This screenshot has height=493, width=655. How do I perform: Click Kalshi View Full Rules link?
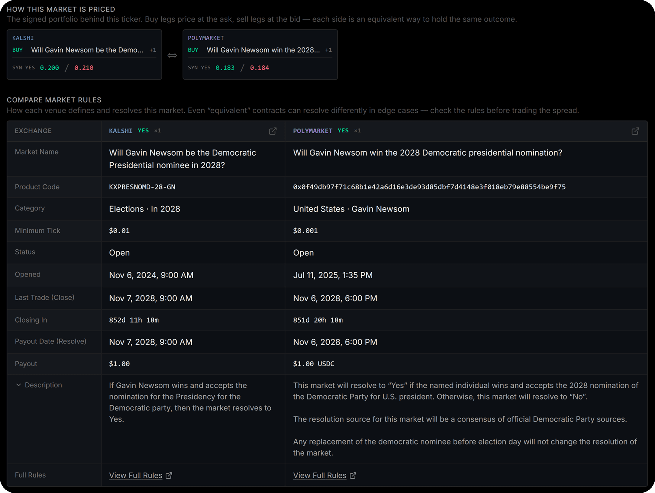pos(140,476)
